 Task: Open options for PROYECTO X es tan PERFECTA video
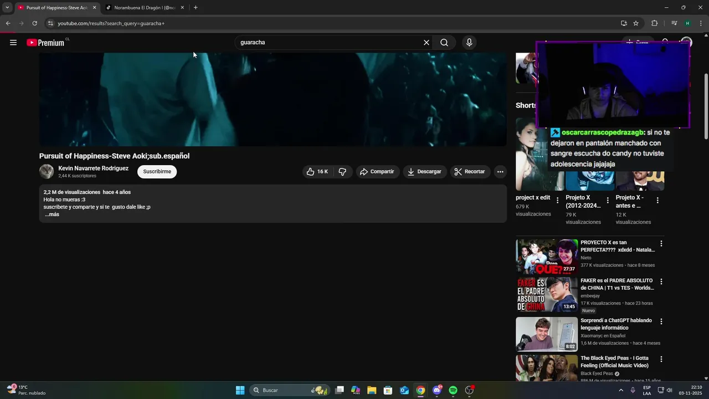[661, 244]
